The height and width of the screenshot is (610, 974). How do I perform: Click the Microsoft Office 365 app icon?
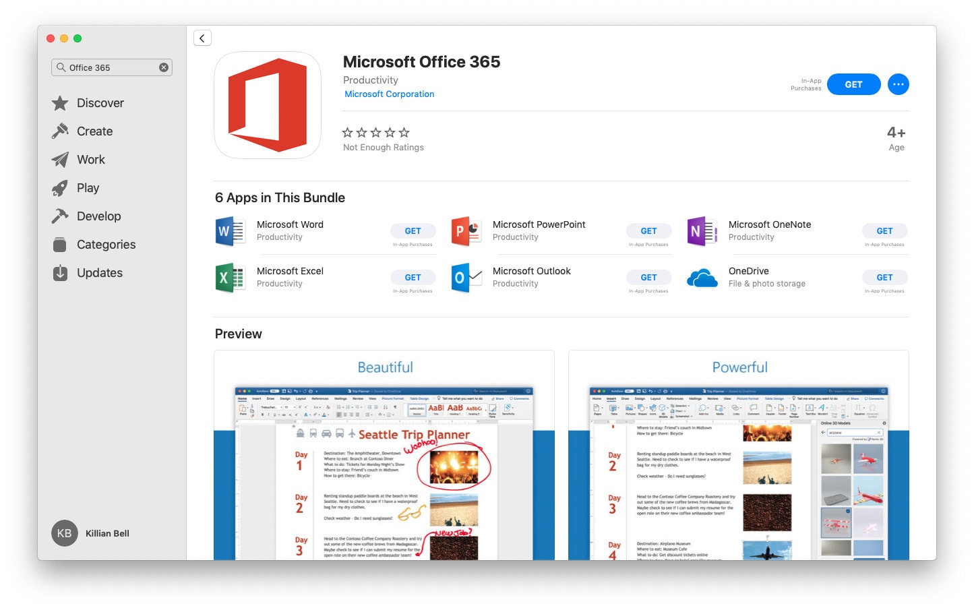click(268, 105)
